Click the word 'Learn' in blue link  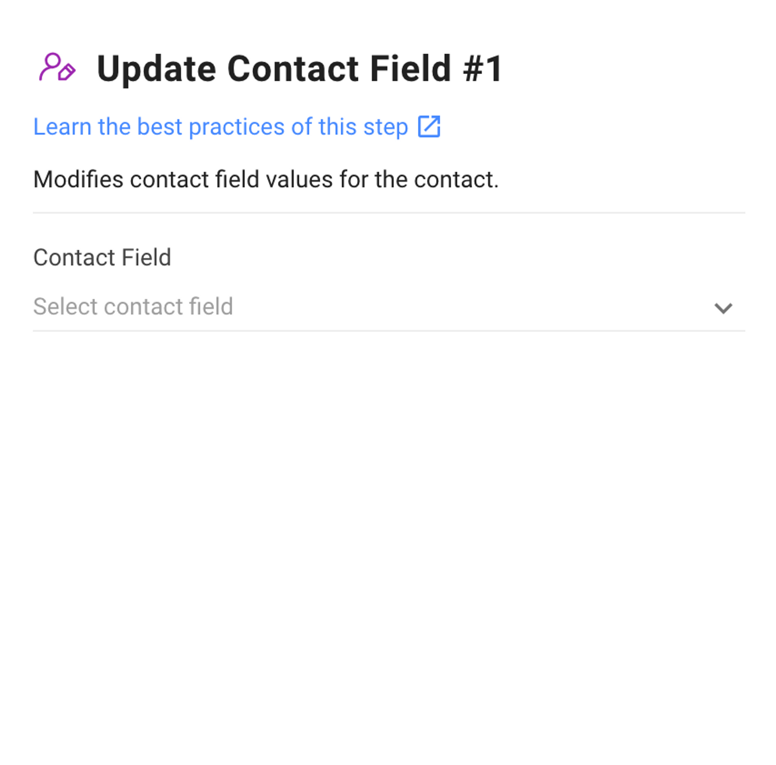click(62, 127)
